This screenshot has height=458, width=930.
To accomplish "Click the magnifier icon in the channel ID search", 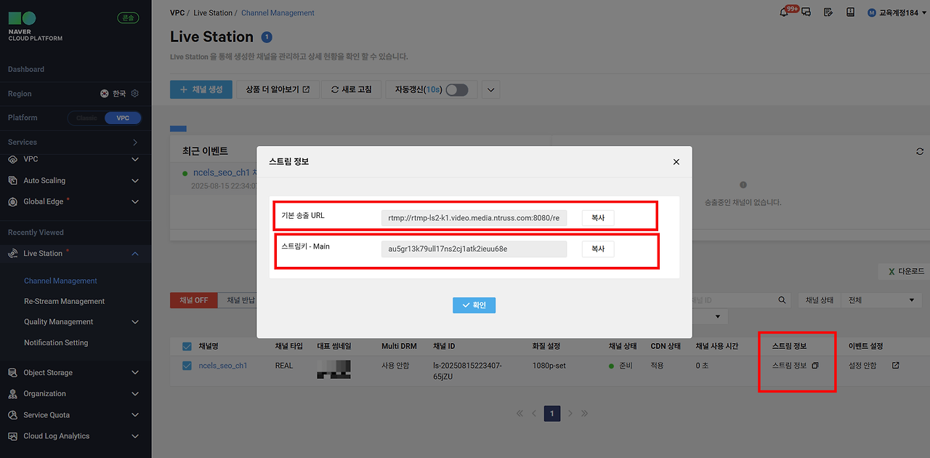I will point(782,300).
